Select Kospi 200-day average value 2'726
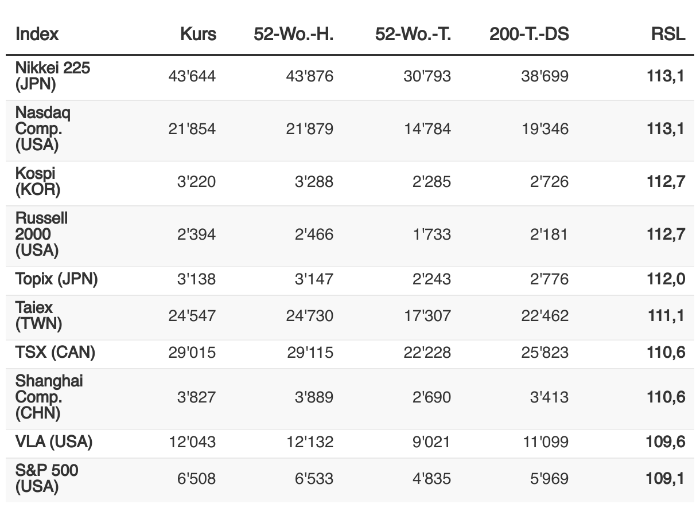 (549, 182)
